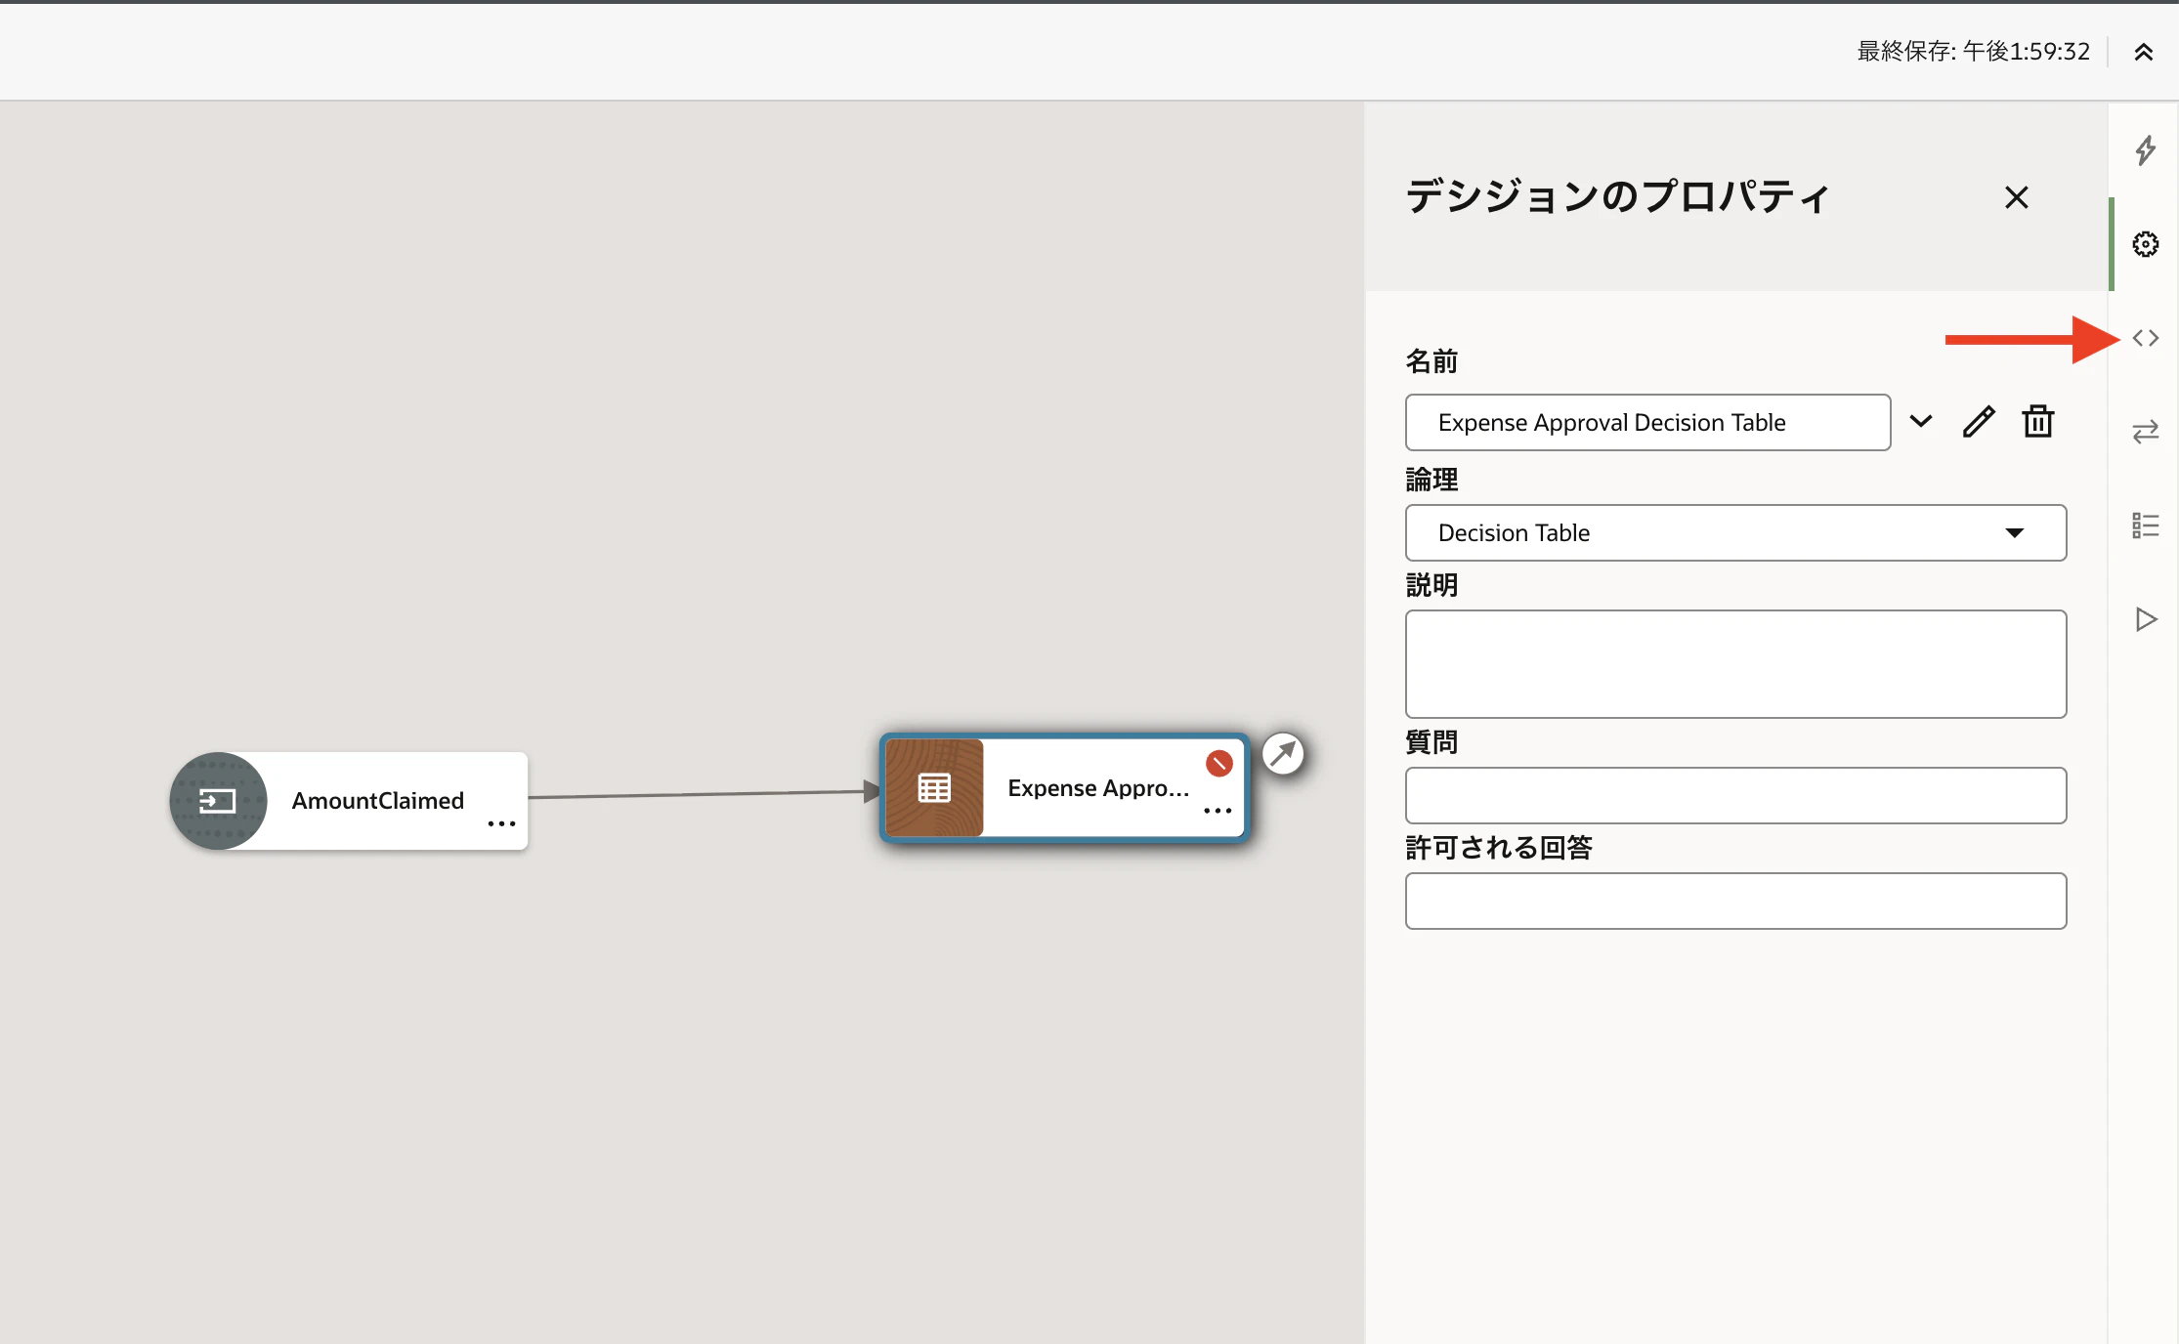Click the AmountClaimed input data icon

point(218,801)
